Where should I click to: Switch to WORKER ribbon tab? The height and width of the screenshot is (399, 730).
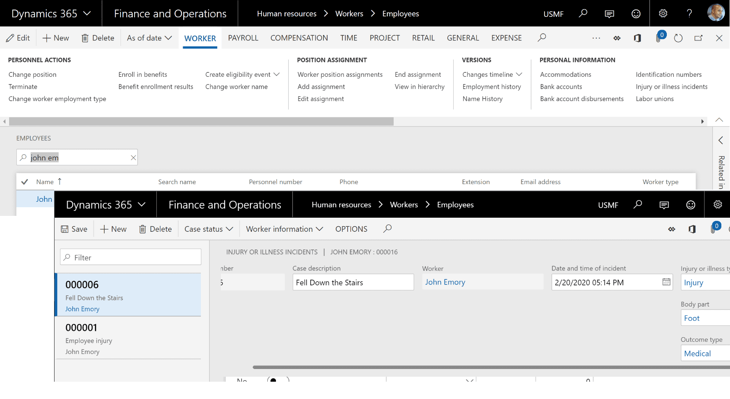point(200,39)
